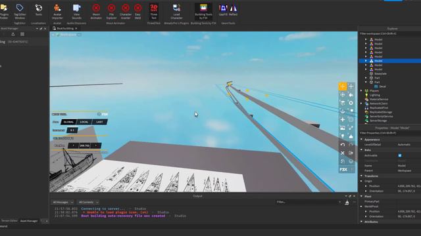Select the Decal item in Explorer
The width and height of the screenshot is (421, 236).
[x=382, y=87]
